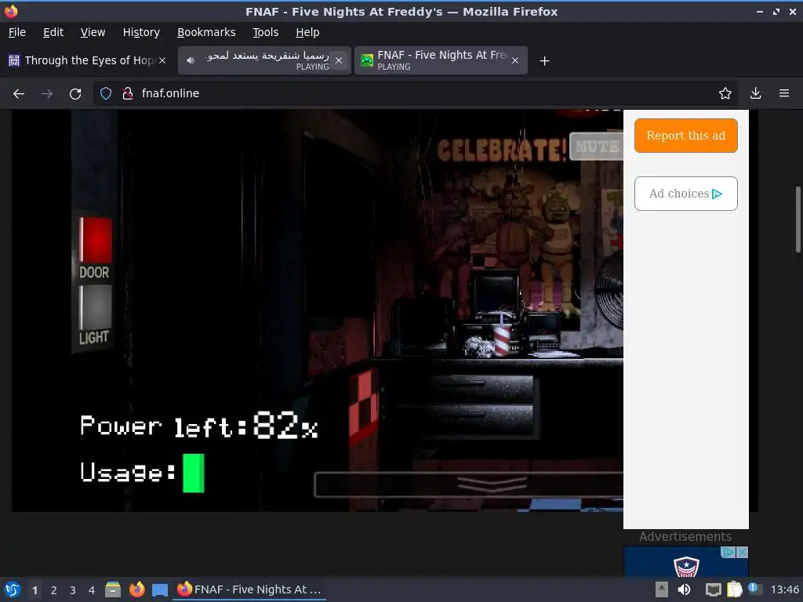Close the bottom advertisement with X

coord(742,553)
